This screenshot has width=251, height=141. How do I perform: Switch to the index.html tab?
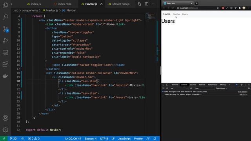tap(63, 4)
